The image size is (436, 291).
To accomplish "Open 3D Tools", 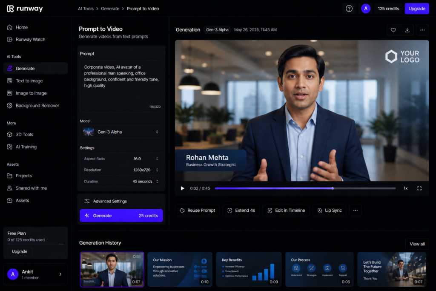I will (x=36, y=134).
